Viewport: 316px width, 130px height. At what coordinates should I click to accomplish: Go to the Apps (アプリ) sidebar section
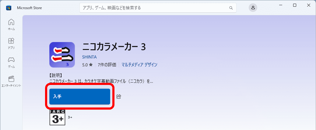pyautogui.click(x=11, y=44)
